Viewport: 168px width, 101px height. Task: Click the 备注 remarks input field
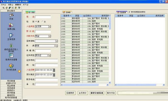[x=46, y=84]
